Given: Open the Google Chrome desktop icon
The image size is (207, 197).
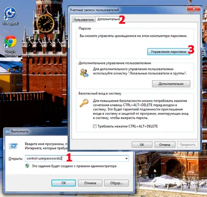Looking at the screenshot, I should click(10, 46).
